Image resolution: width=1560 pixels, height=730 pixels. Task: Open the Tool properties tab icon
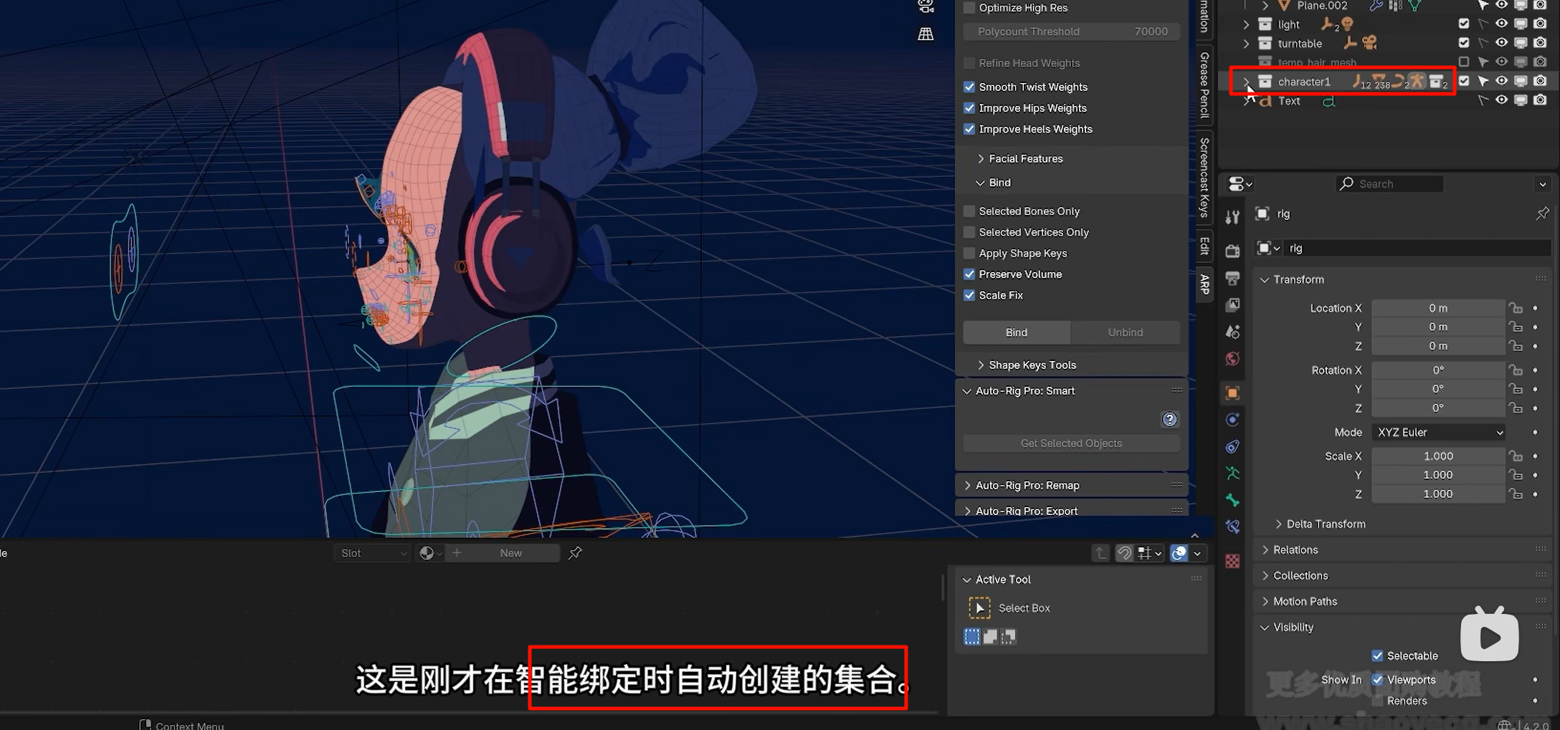pos(1232,217)
